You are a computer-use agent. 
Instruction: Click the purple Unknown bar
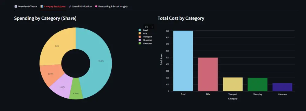pos(282,87)
